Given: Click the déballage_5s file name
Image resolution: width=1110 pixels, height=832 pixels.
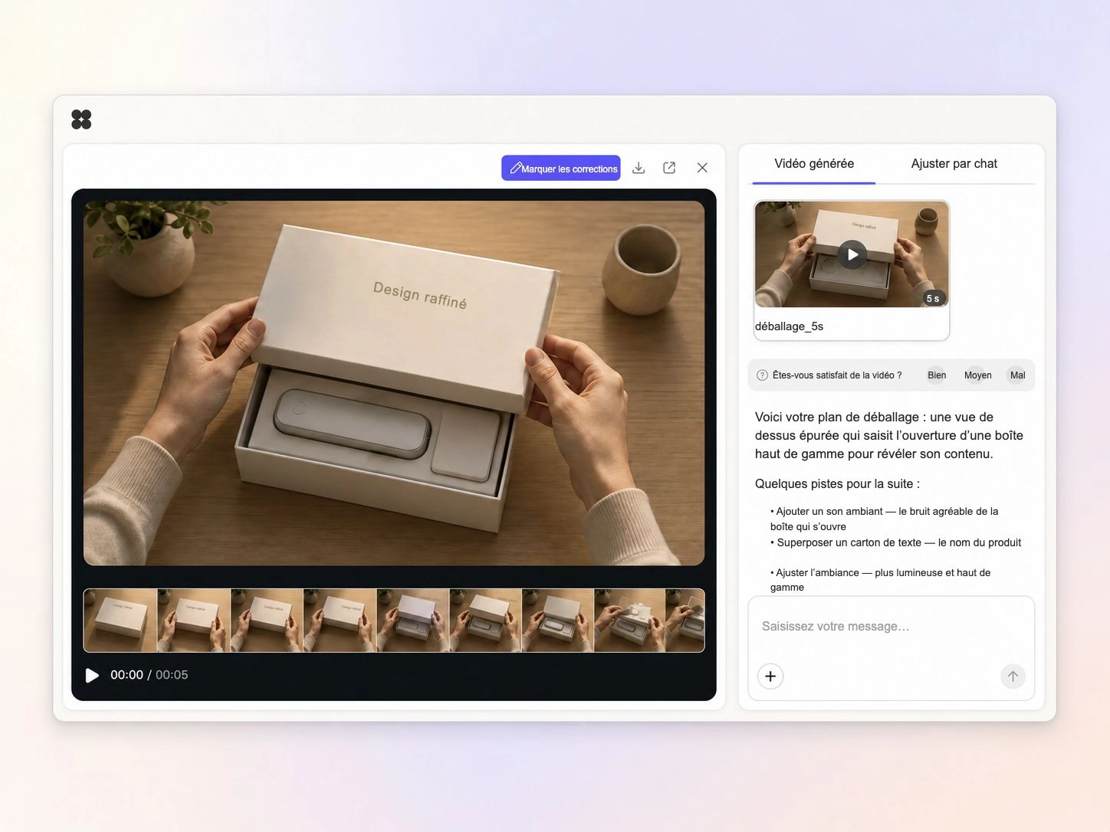Looking at the screenshot, I should pos(789,326).
